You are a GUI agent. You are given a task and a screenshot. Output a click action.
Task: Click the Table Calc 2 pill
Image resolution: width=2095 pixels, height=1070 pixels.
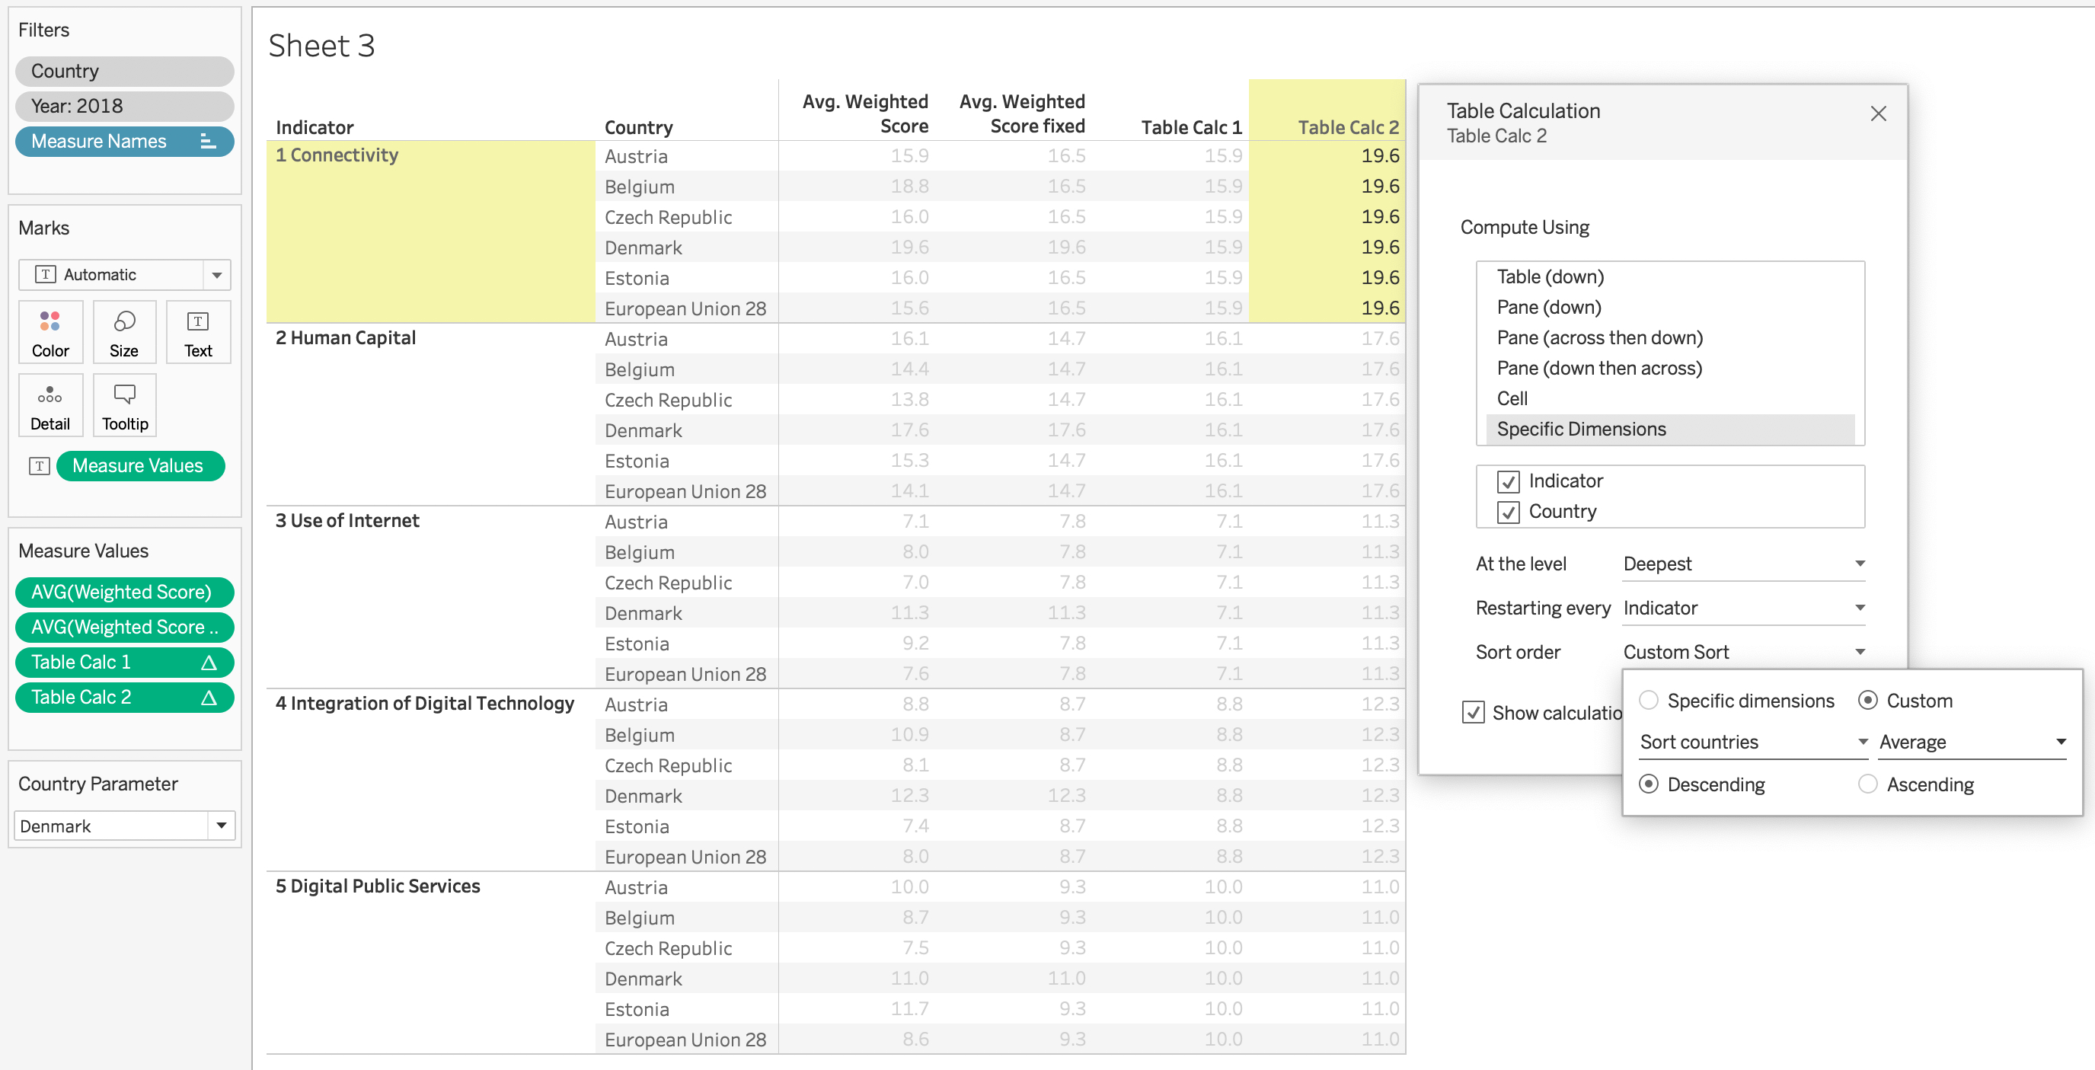[x=124, y=698]
